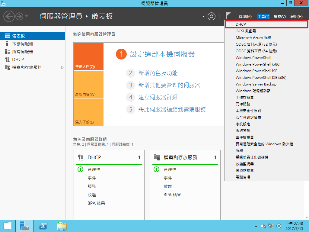The image size is (309, 232).
Task: Open the DHCP role tile header
Action: pos(109,157)
